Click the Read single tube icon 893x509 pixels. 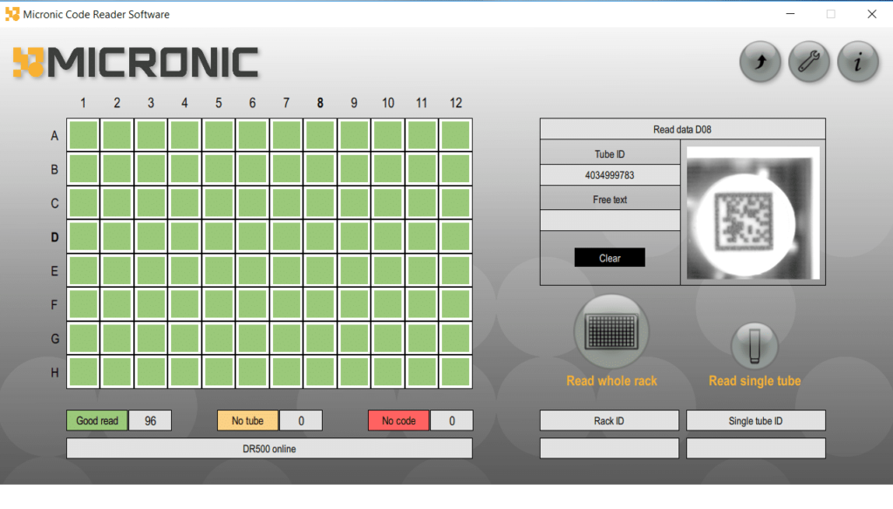tap(754, 346)
